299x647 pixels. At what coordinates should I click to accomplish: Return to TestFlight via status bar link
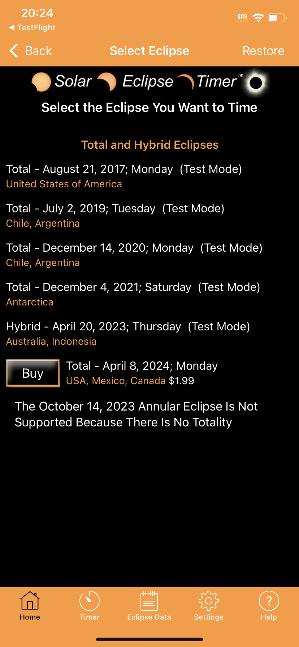(32, 27)
